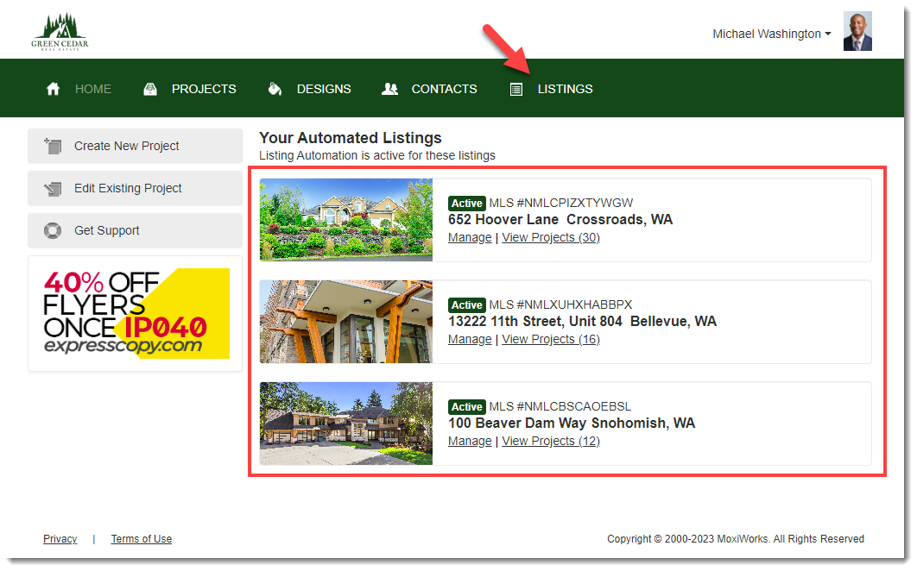Open the Michael Washington account dropdown
Screen dimensions: 917x571
[770, 34]
